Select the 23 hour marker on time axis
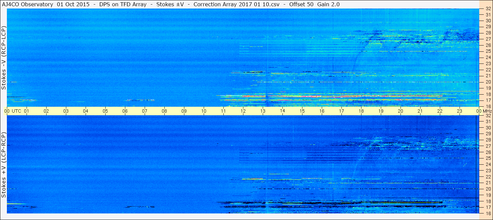The height and width of the screenshot is (220, 493). 460,111
